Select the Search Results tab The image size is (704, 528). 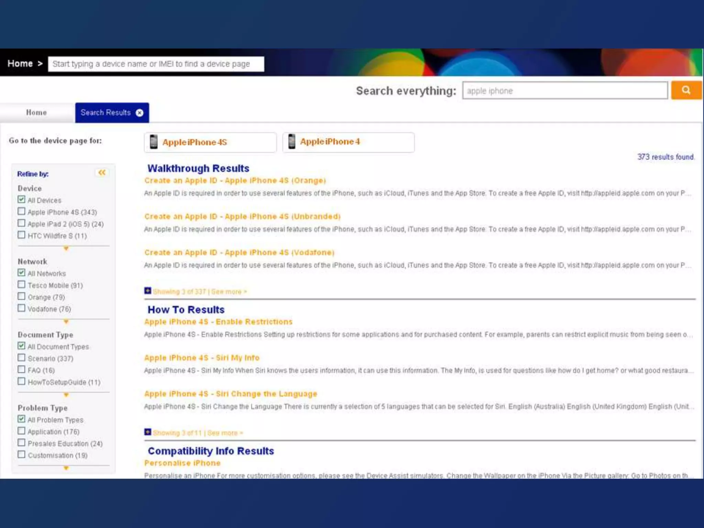click(106, 113)
